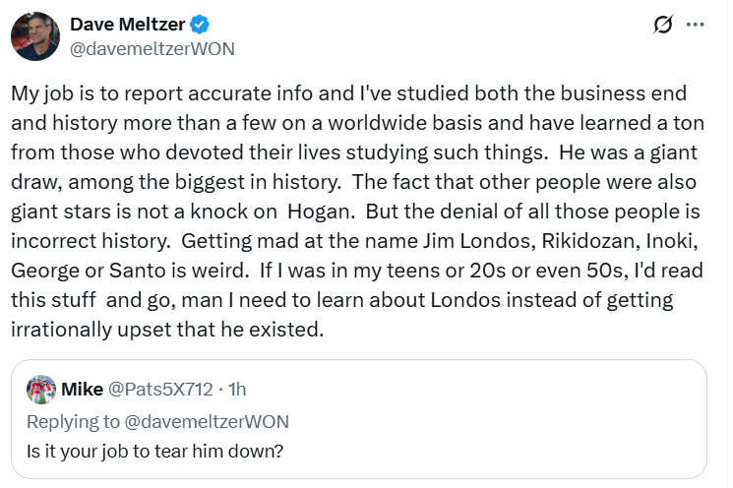Click Mike's small avatar in the quoted tweet
This screenshot has width=733, height=488.
pyautogui.click(x=40, y=390)
